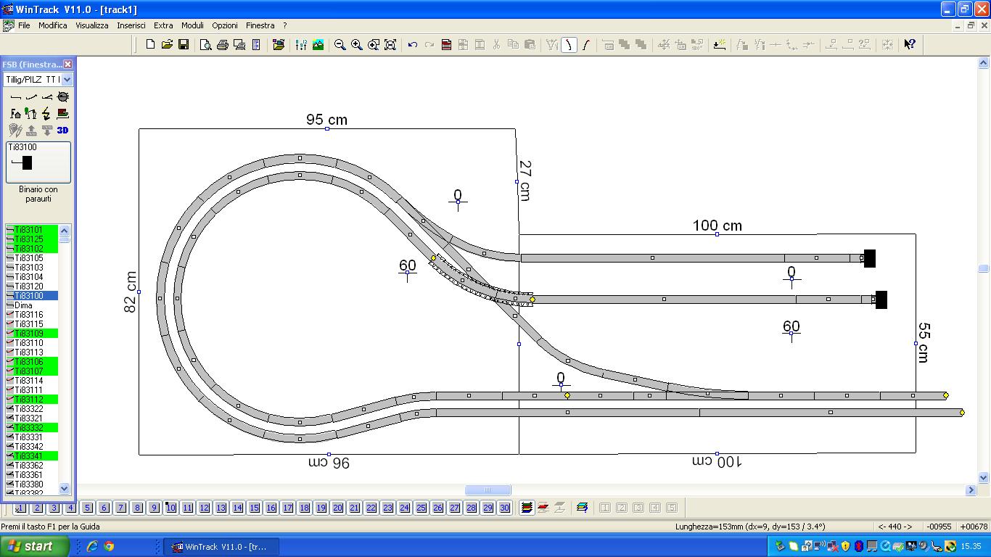Open the Visualizza menu
Image resolution: width=991 pixels, height=557 pixels.
92,25
